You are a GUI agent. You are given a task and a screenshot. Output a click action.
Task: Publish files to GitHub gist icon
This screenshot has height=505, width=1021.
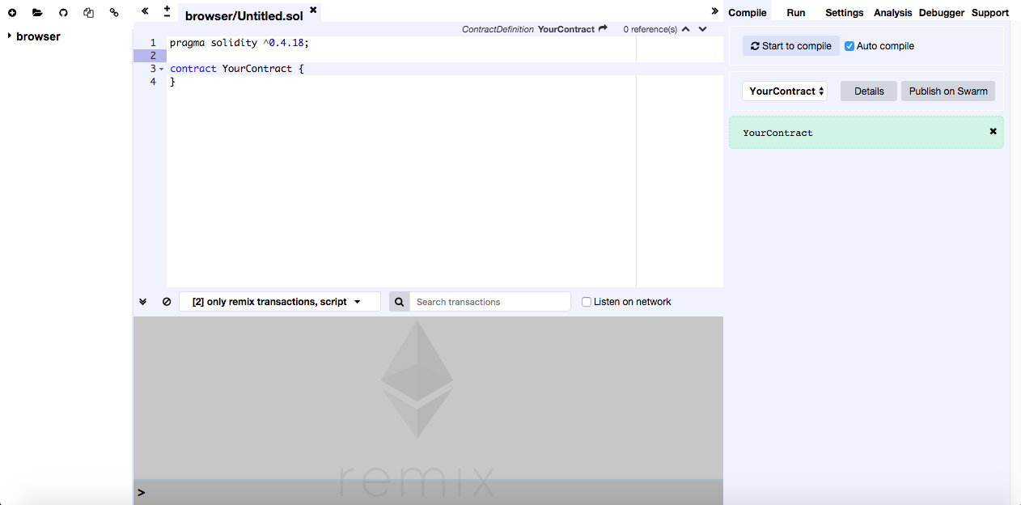63,13
